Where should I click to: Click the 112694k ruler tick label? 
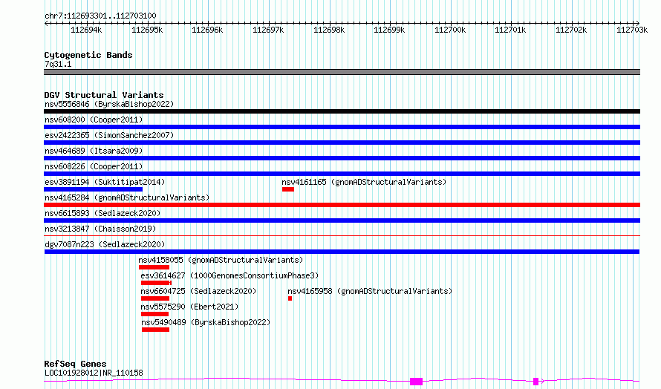coord(86,30)
